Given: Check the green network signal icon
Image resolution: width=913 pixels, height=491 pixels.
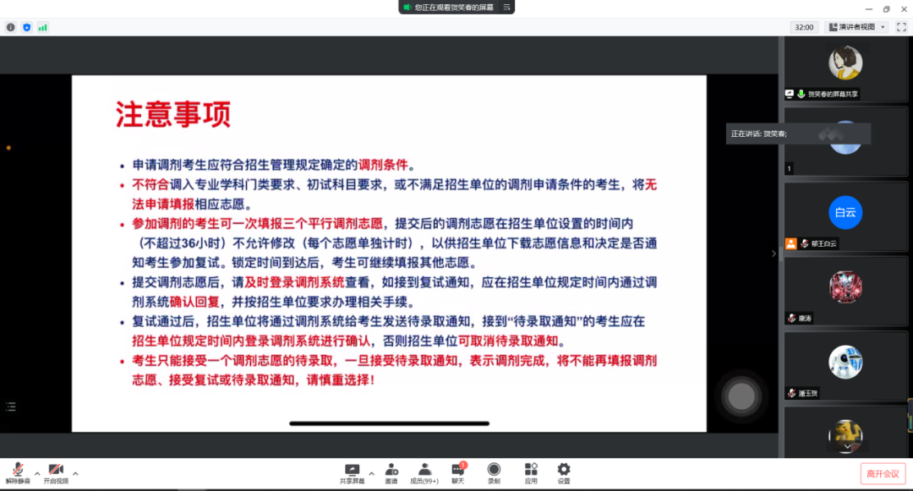Looking at the screenshot, I should 42,27.
